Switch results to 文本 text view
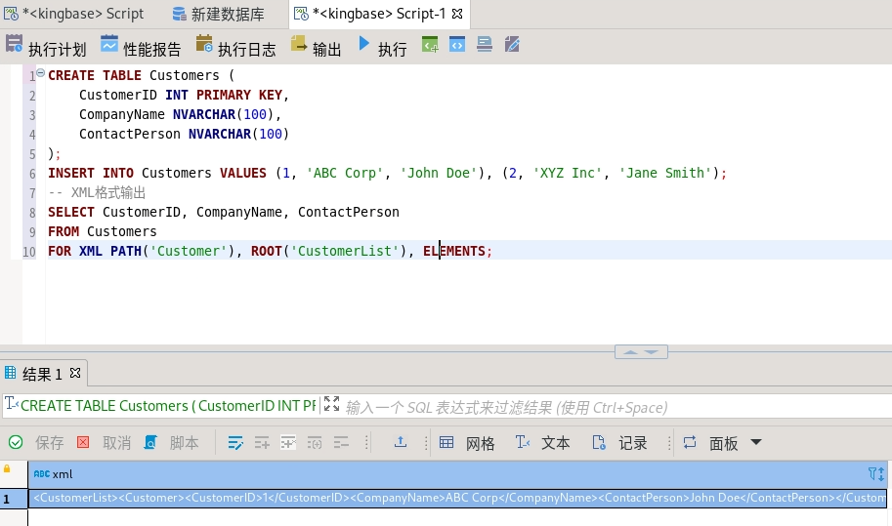 (x=543, y=443)
